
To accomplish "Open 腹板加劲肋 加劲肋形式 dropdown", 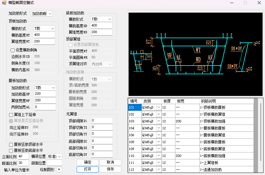I will pyautogui.click(x=45, y=88).
